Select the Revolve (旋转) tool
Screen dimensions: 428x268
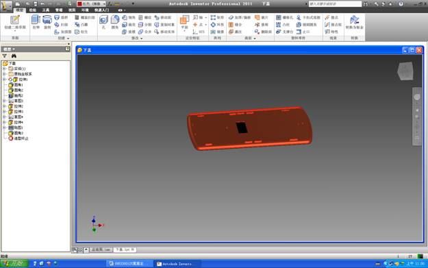coord(47,22)
